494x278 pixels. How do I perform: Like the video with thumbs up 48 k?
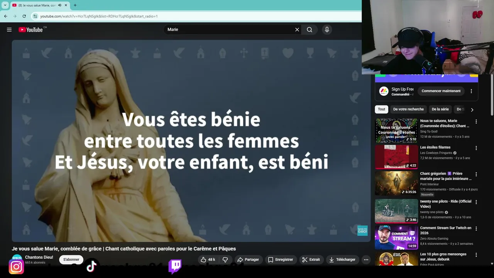[x=208, y=259]
